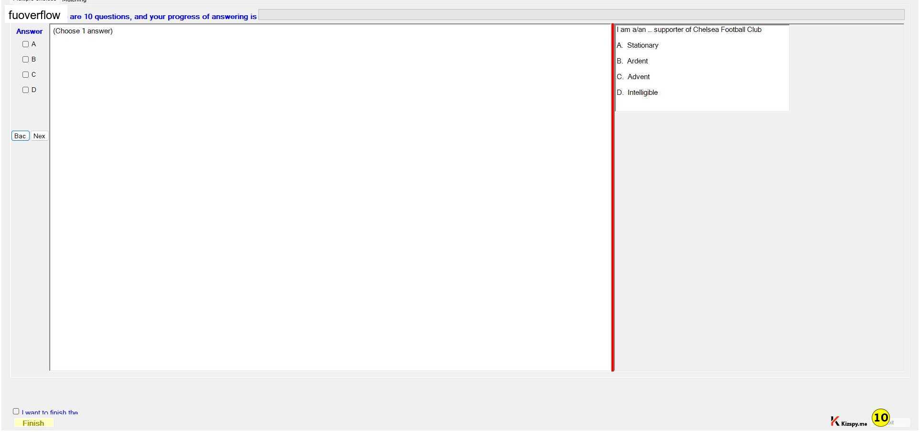920x432 pixels.
Task: Click the question text about Chelsea Football Club
Action: (689, 30)
